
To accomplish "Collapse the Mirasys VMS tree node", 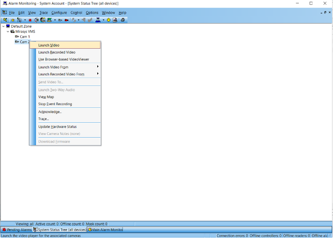I will pyautogui.click(x=8, y=32).
